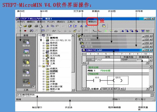Image resolution: width=157 pixels, height=112 pixels.
Task: Click the Save project toolbar icon
Action: [x=30, y=26]
